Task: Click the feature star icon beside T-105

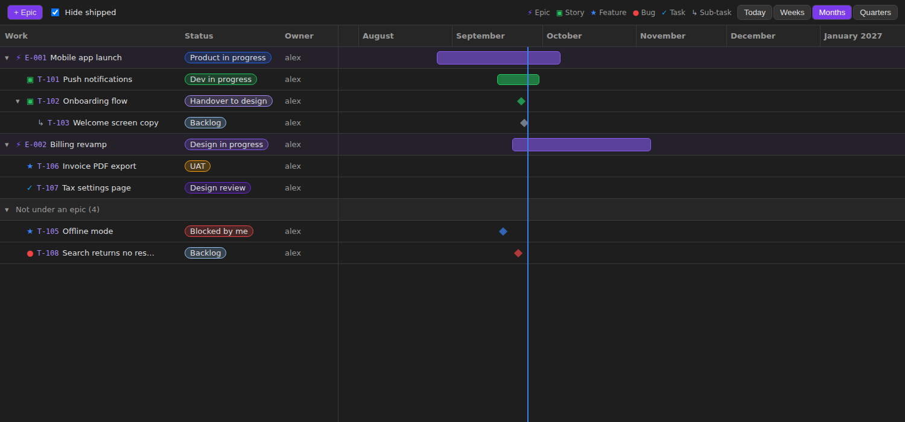Action: tap(30, 231)
